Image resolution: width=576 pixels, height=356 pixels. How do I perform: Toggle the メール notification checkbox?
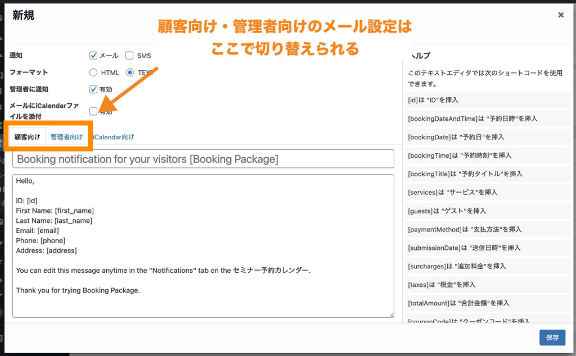(93, 56)
